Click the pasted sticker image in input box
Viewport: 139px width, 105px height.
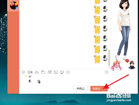pos(39,82)
